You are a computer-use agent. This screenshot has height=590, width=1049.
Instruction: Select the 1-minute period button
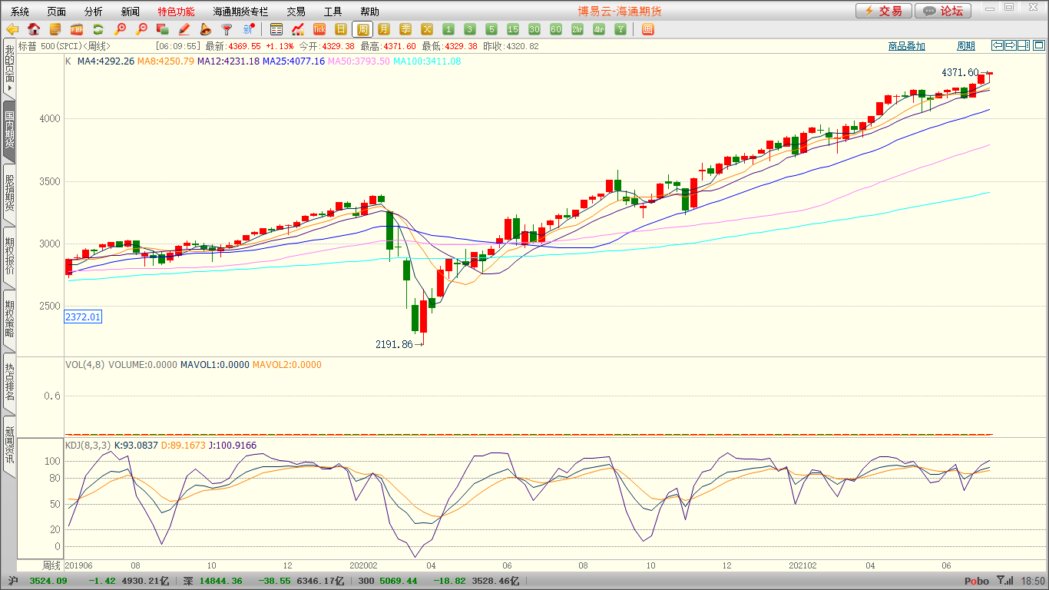pos(448,29)
